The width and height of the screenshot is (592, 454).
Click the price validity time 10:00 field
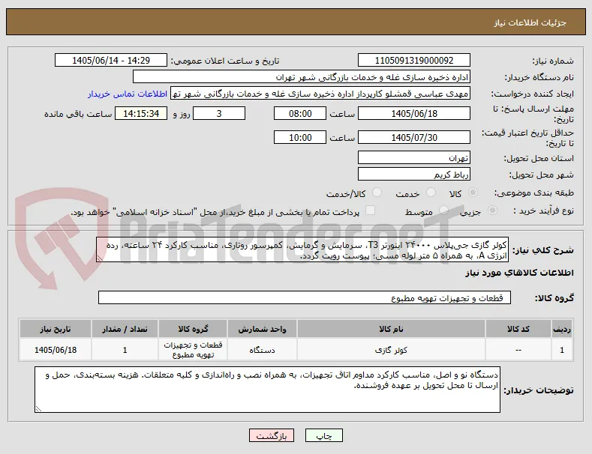click(x=300, y=137)
